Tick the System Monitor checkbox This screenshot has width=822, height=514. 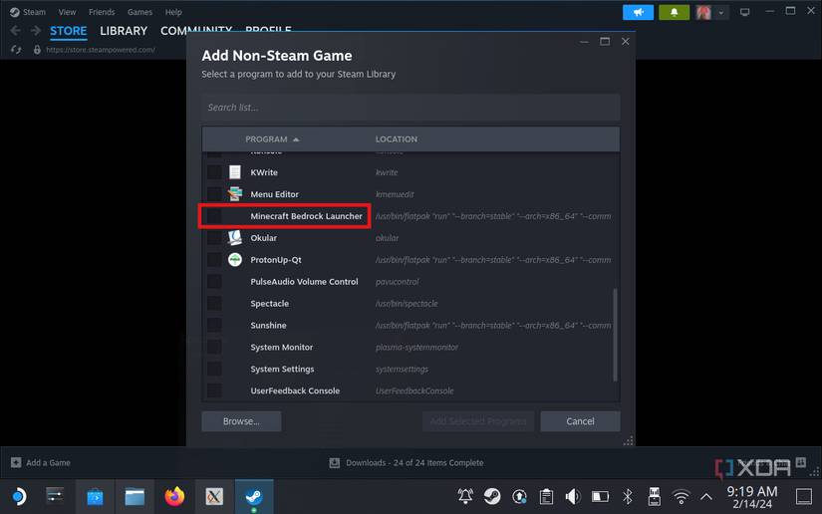[214, 348]
